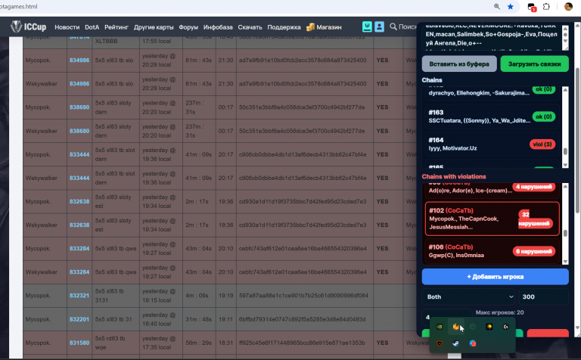Click the yellow sun tray icon
The height and width of the screenshot is (360, 581).
[489, 327]
